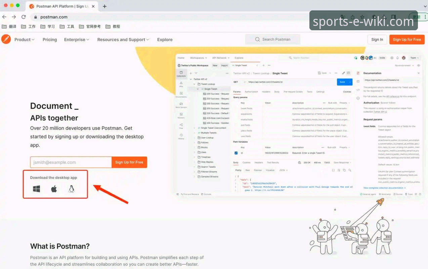This screenshot has width=428, height=269.
Task: Click the pencil edit icon beside Save
Action: click(x=343, y=73)
